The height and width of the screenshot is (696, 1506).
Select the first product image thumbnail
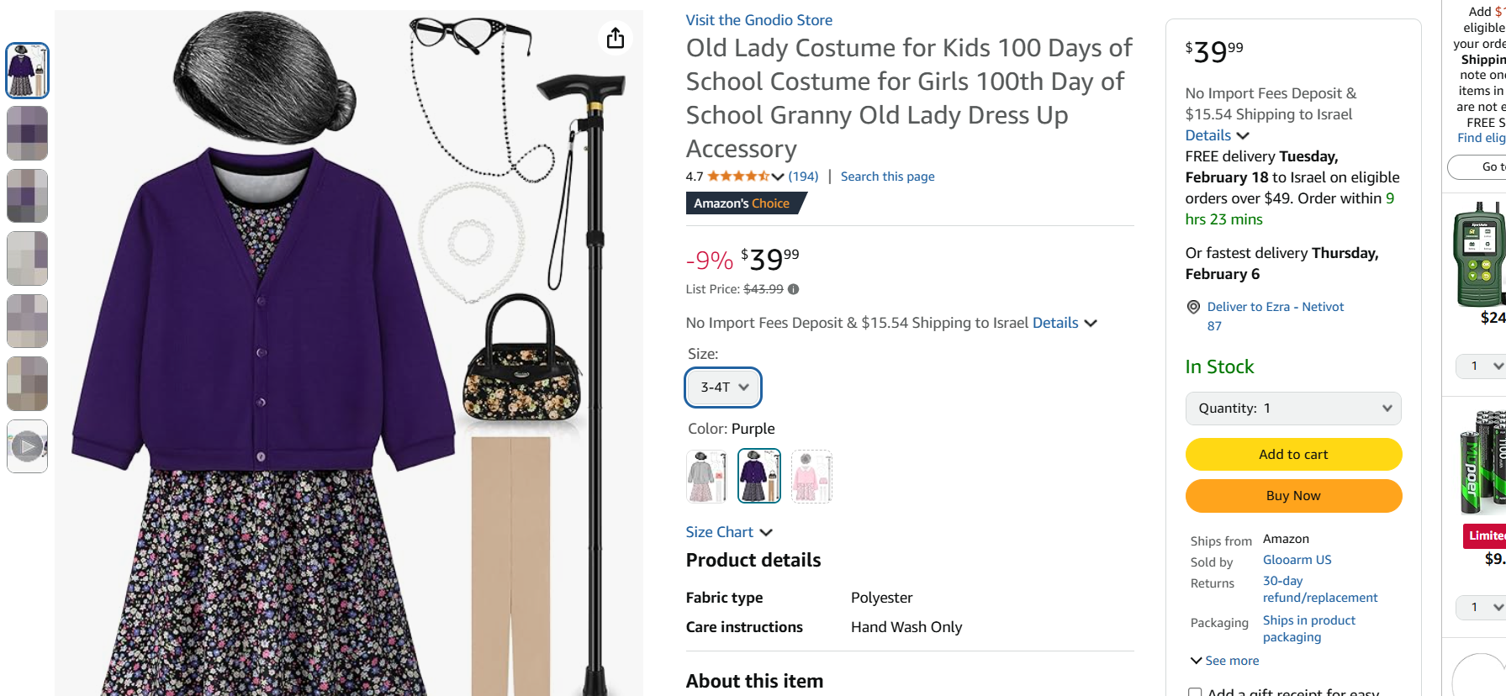pos(28,71)
